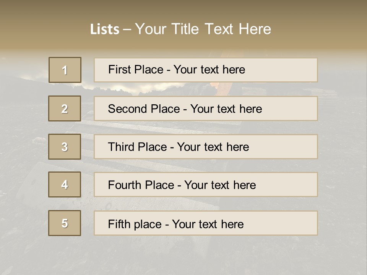Click the number 2 box

pos(65,108)
